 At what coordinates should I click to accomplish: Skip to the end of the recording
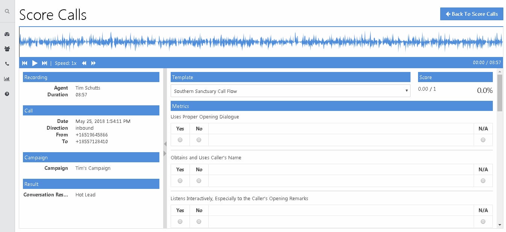coord(44,63)
